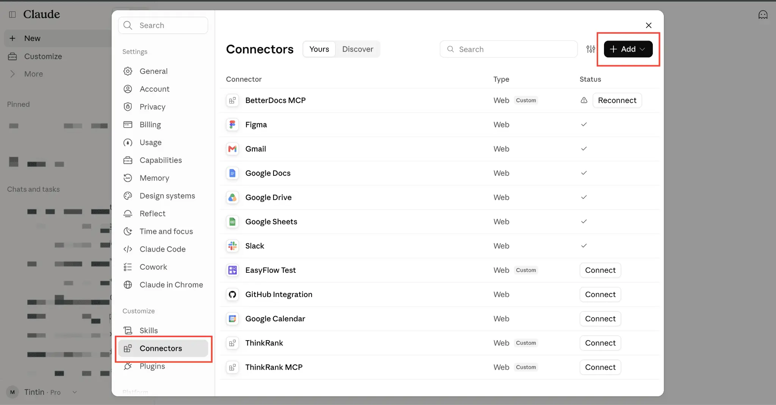
Task: Click the Type column header
Action: click(x=501, y=79)
